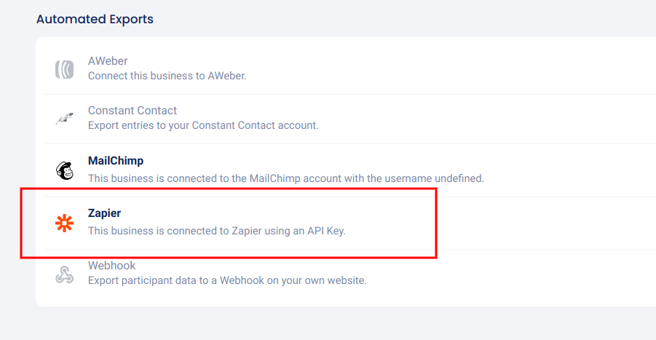Click the Webhook logo icon
This screenshot has height=340, width=656.
65,274
